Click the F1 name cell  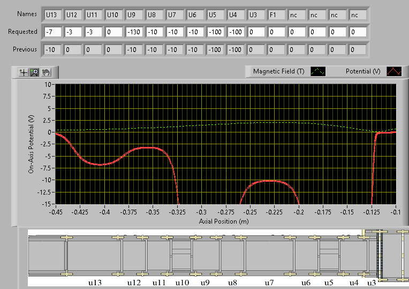click(x=277, y=14)
